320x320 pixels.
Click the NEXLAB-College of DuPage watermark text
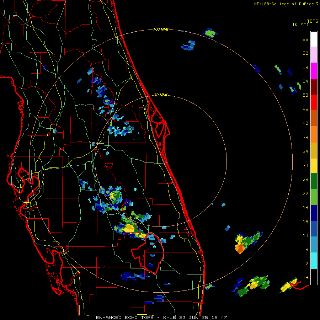point(286,4)
